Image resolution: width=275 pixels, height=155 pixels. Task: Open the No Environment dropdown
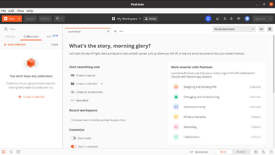[x=234, y=29]
